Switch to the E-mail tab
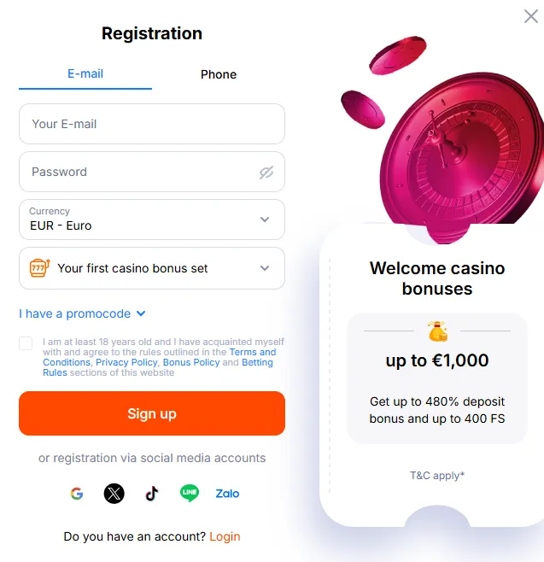Viewport: 544px width, 562px height. point(85,74)
